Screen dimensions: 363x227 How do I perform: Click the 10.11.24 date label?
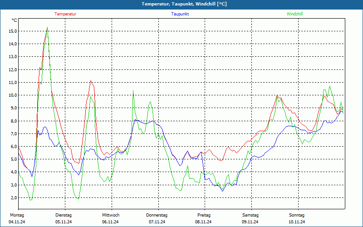pos(297,222)
